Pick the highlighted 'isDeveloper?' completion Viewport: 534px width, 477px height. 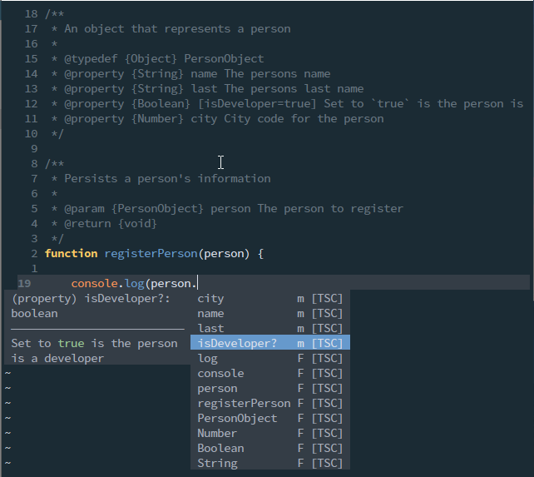pyautogui.click(x=270, y=343)
